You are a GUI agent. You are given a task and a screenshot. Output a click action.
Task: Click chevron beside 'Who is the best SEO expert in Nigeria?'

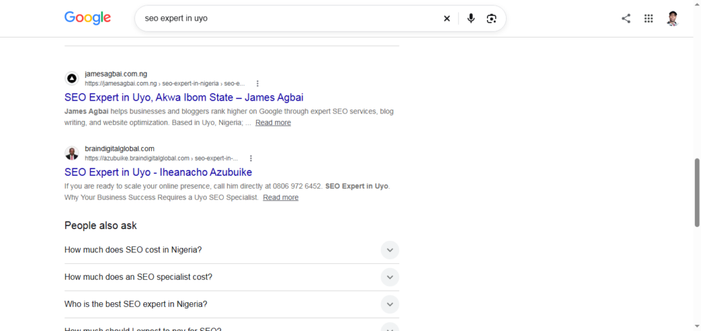click(x=390, y=304)
